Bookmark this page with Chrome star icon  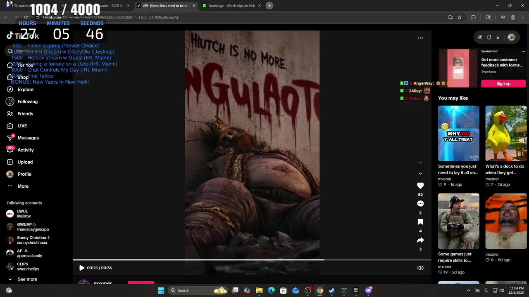tap(460, 17)
